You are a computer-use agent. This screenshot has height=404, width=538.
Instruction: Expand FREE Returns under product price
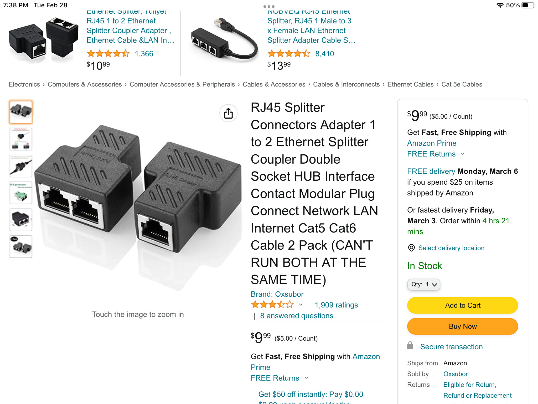[306, 378]
